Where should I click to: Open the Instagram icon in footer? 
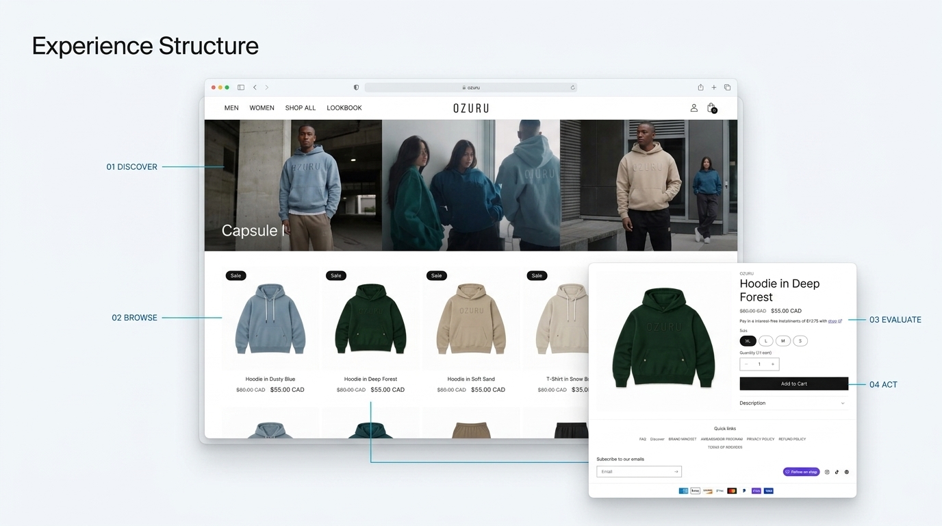coord(827,472)
